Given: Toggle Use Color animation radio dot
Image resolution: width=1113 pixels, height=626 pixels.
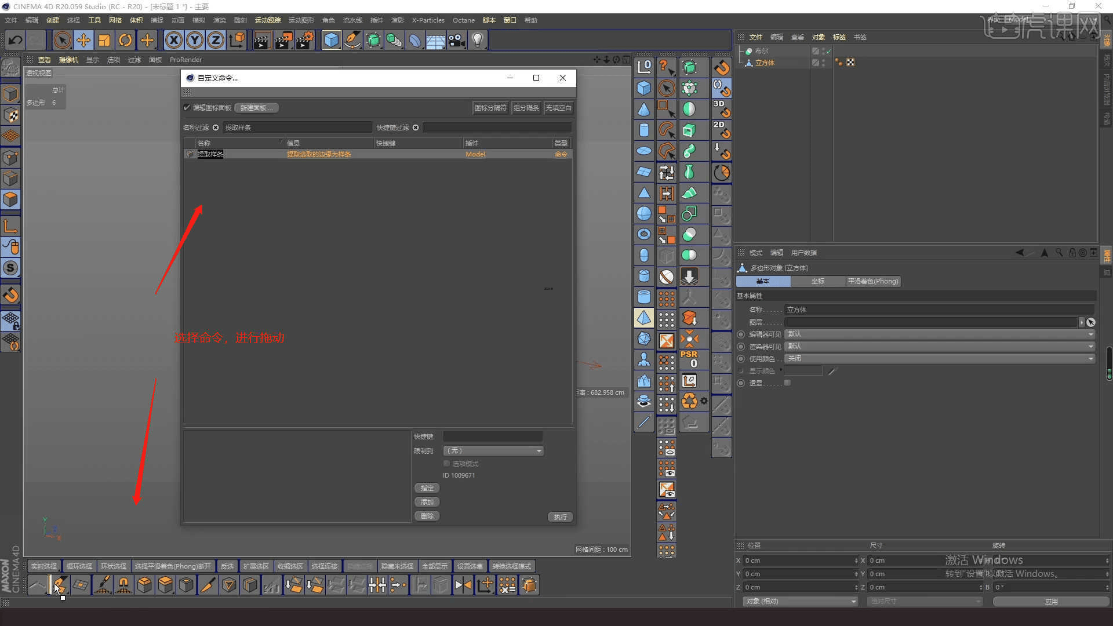Looking at the screenshot, I should pos(741,359).
